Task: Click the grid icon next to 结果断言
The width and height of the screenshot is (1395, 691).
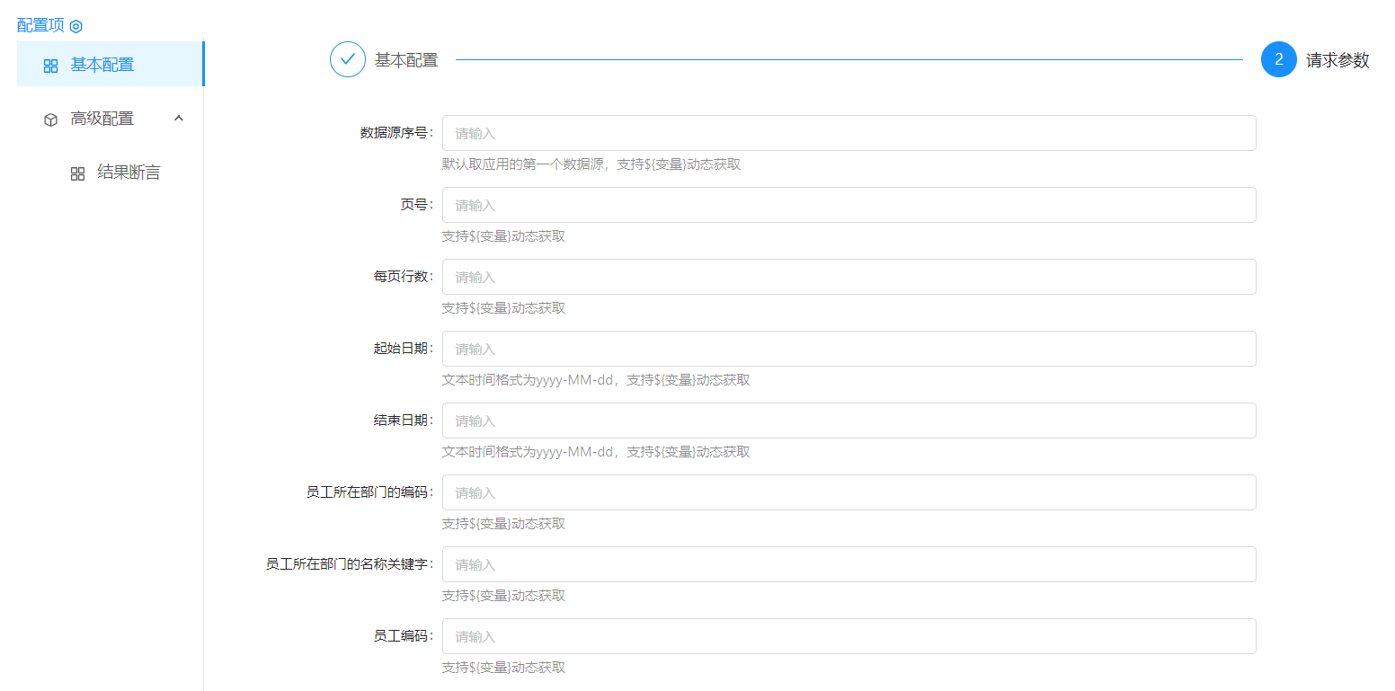Action: tap(78, 173)
